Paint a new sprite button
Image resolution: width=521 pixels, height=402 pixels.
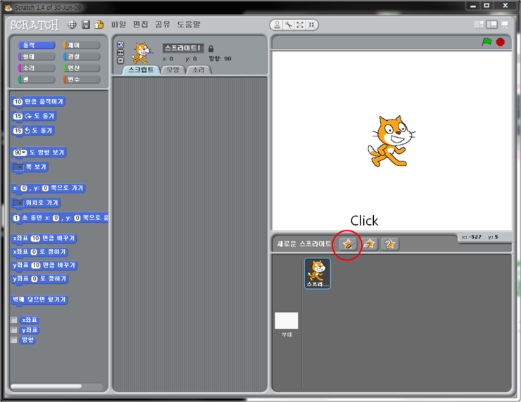click(x=348, y=245)
